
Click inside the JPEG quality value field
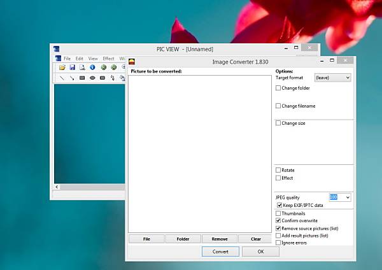(x=336, y=197)
